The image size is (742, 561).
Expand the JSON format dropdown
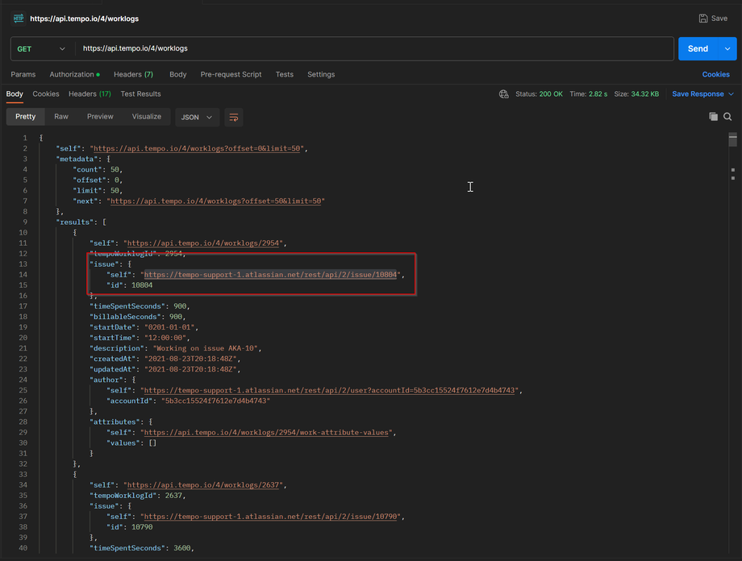[197, 117]
